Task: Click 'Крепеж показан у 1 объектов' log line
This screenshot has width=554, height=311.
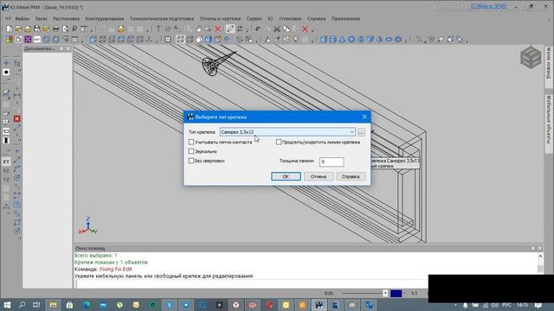Action: (x=112, y=263)
